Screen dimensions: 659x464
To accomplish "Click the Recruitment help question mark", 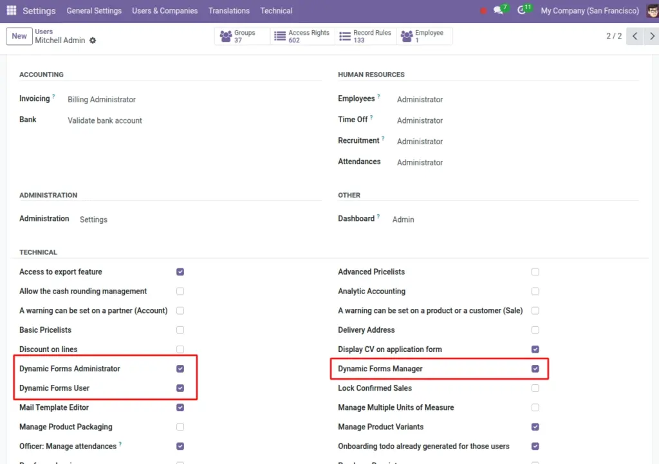I will coord(383,138).
